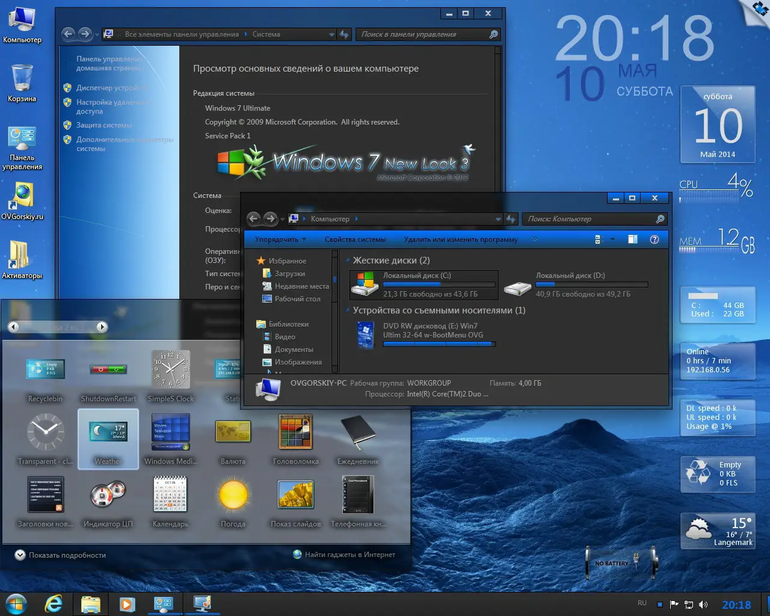Click the volume speaker tray icon
Screen dimensions: 770x616
pos(703,605)
